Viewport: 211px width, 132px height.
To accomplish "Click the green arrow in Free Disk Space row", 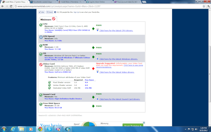I will coord(93,106).
